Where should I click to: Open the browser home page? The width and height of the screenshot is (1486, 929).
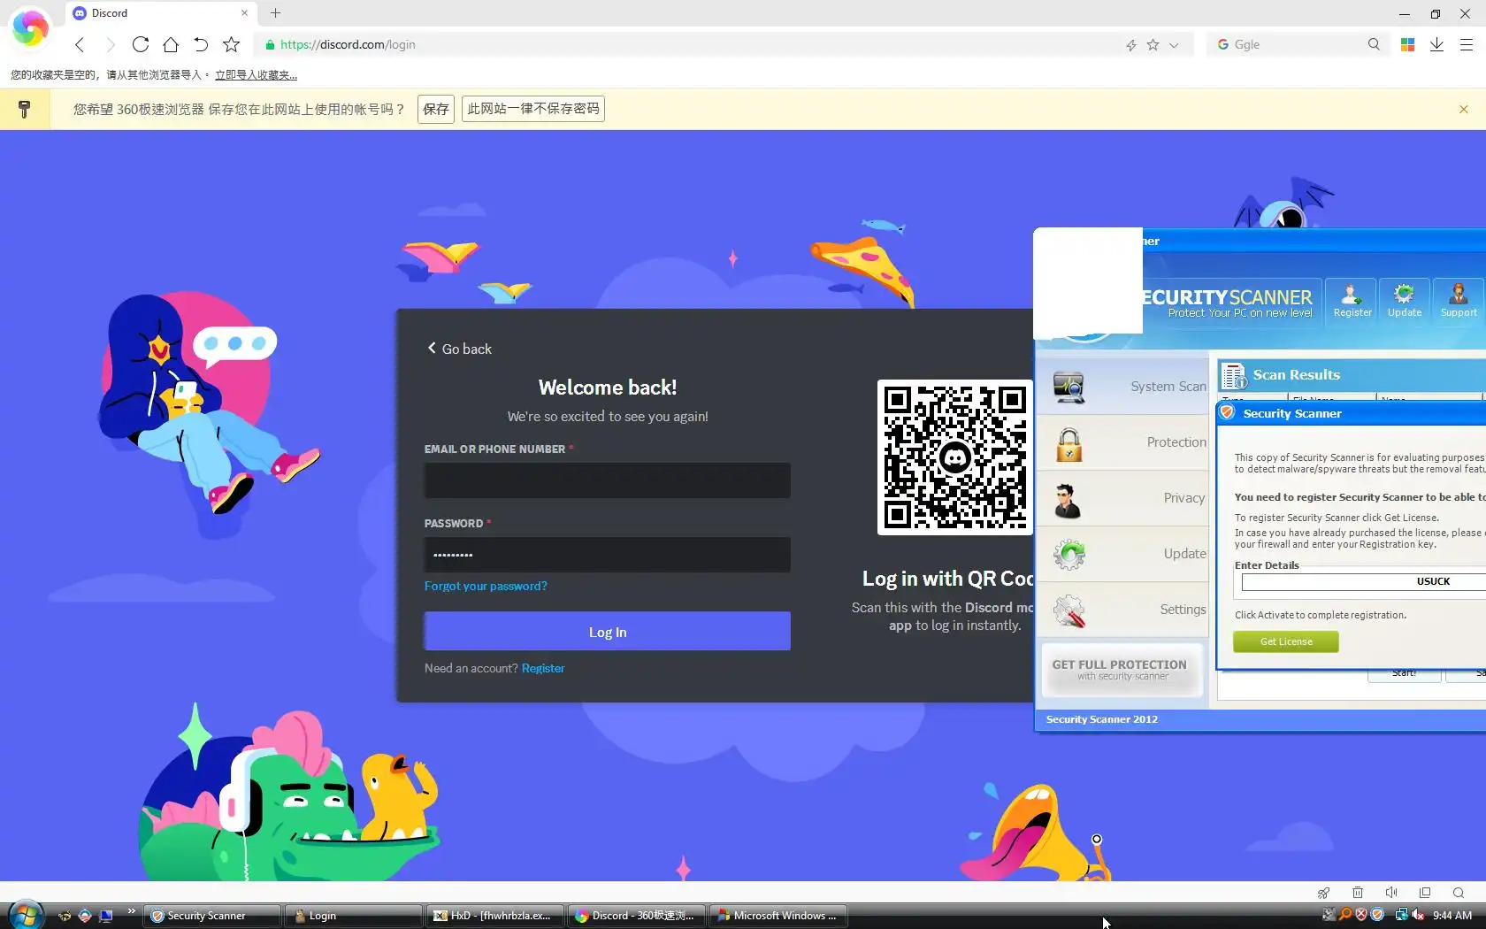tap(171, 44)
